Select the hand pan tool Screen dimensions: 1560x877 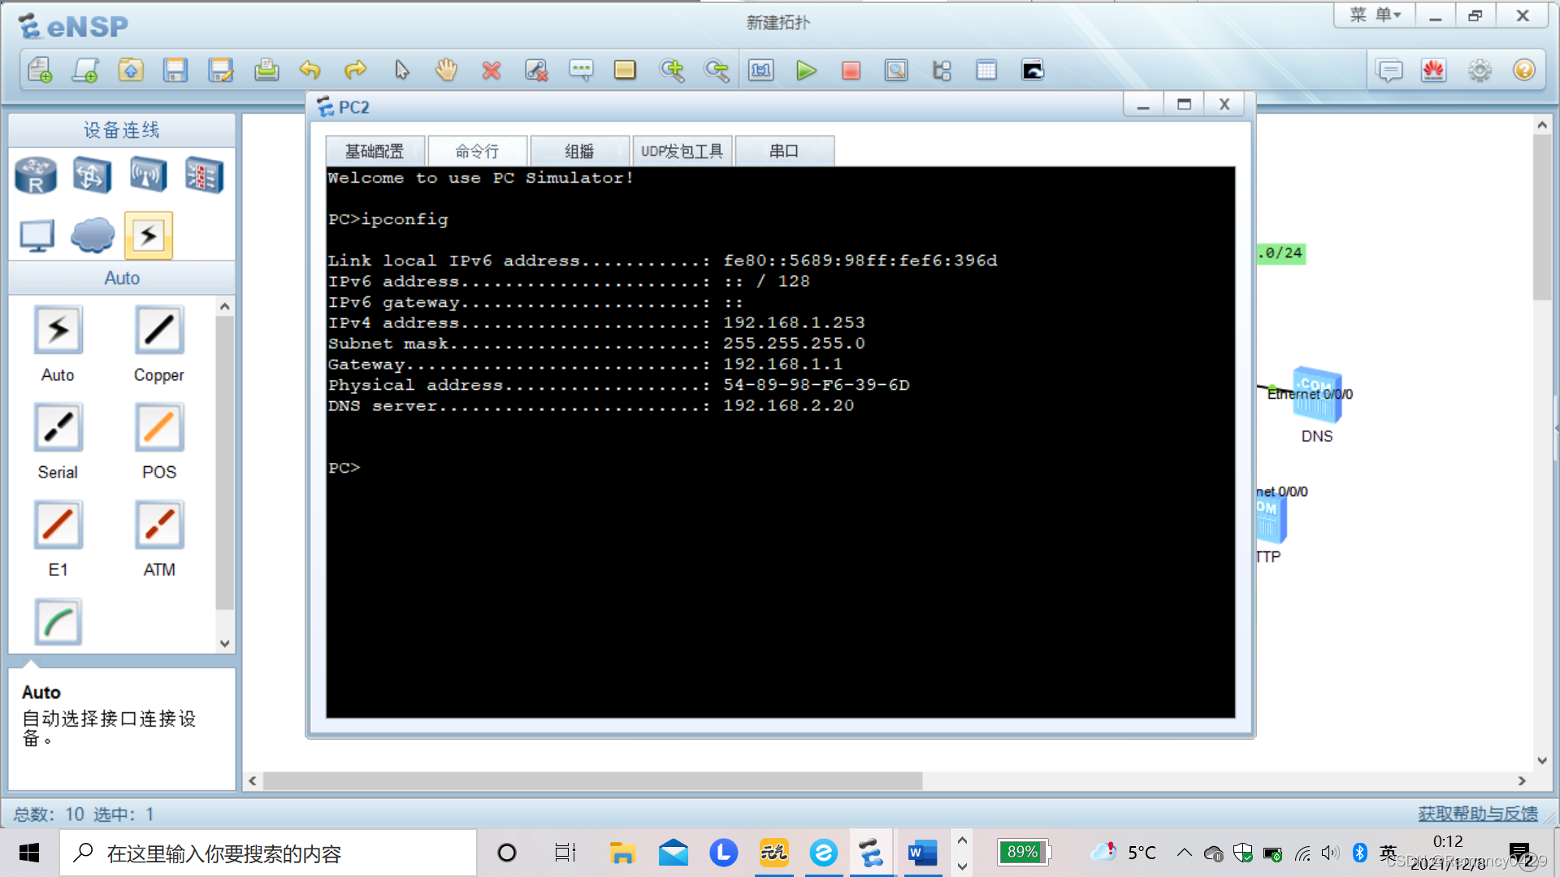[x=446, y=71]
